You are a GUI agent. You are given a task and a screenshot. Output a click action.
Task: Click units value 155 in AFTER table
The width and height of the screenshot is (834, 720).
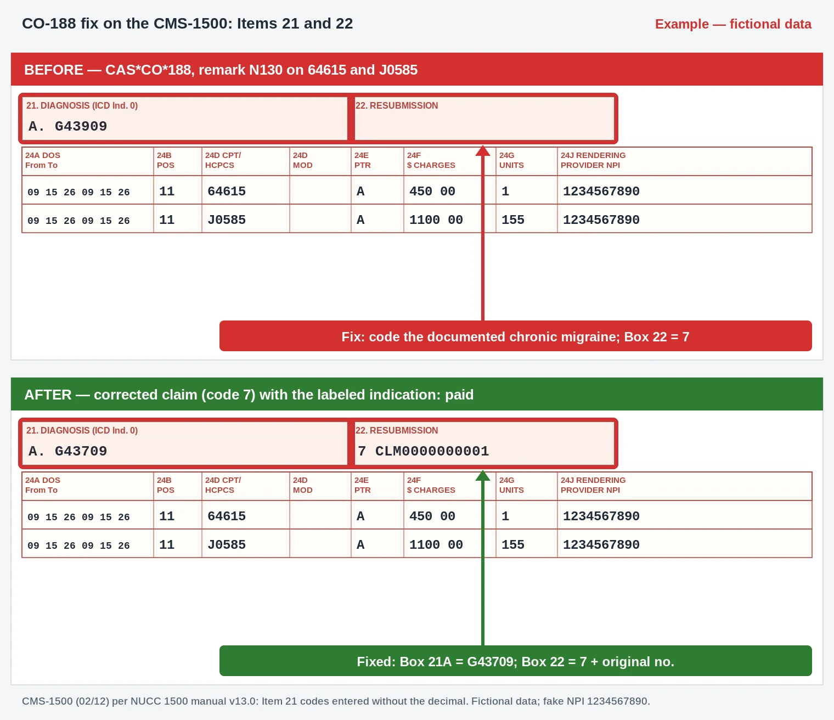coord(513,544)
